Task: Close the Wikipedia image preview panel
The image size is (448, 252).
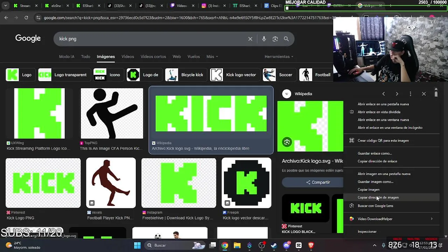Action: pos(424,94)
